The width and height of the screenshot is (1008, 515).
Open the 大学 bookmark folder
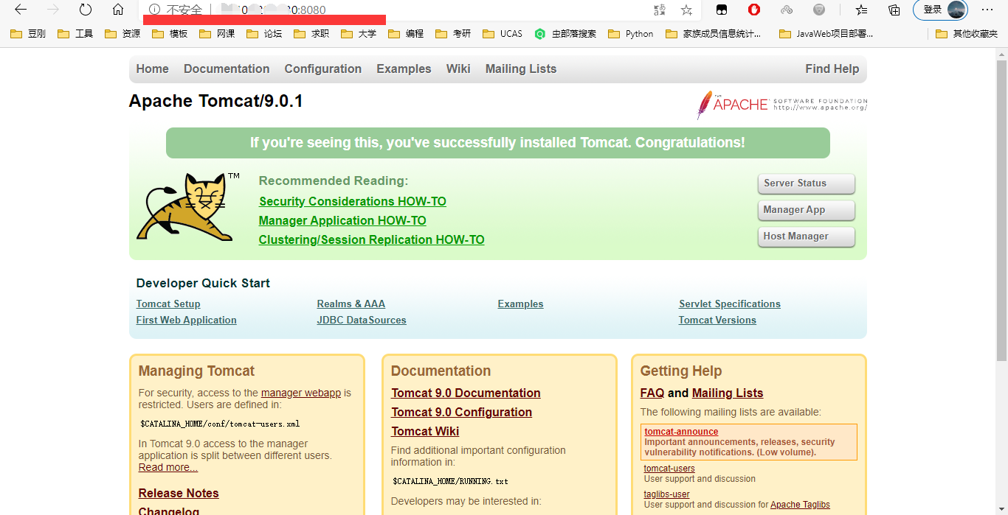pos(359,34)
